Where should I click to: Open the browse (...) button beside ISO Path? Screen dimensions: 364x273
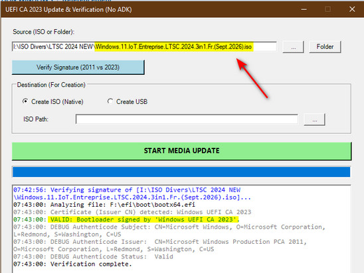coord(315,120)
